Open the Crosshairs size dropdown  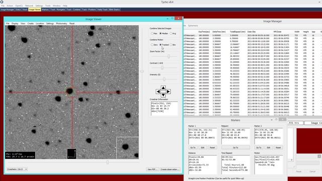point(17,169)
